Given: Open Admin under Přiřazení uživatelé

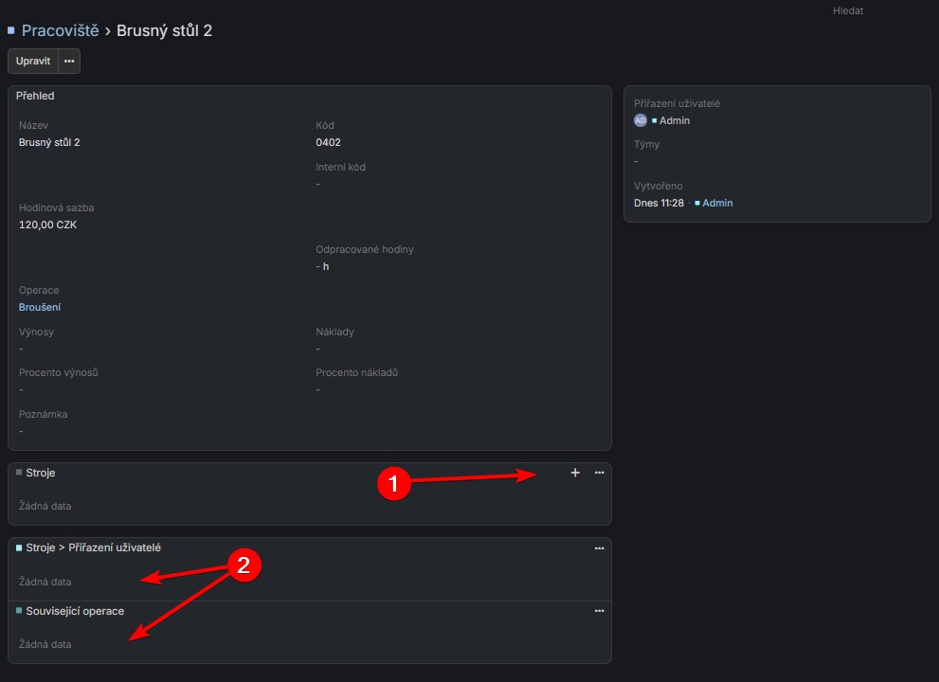Looking at the screenshot, I should 675,121.
